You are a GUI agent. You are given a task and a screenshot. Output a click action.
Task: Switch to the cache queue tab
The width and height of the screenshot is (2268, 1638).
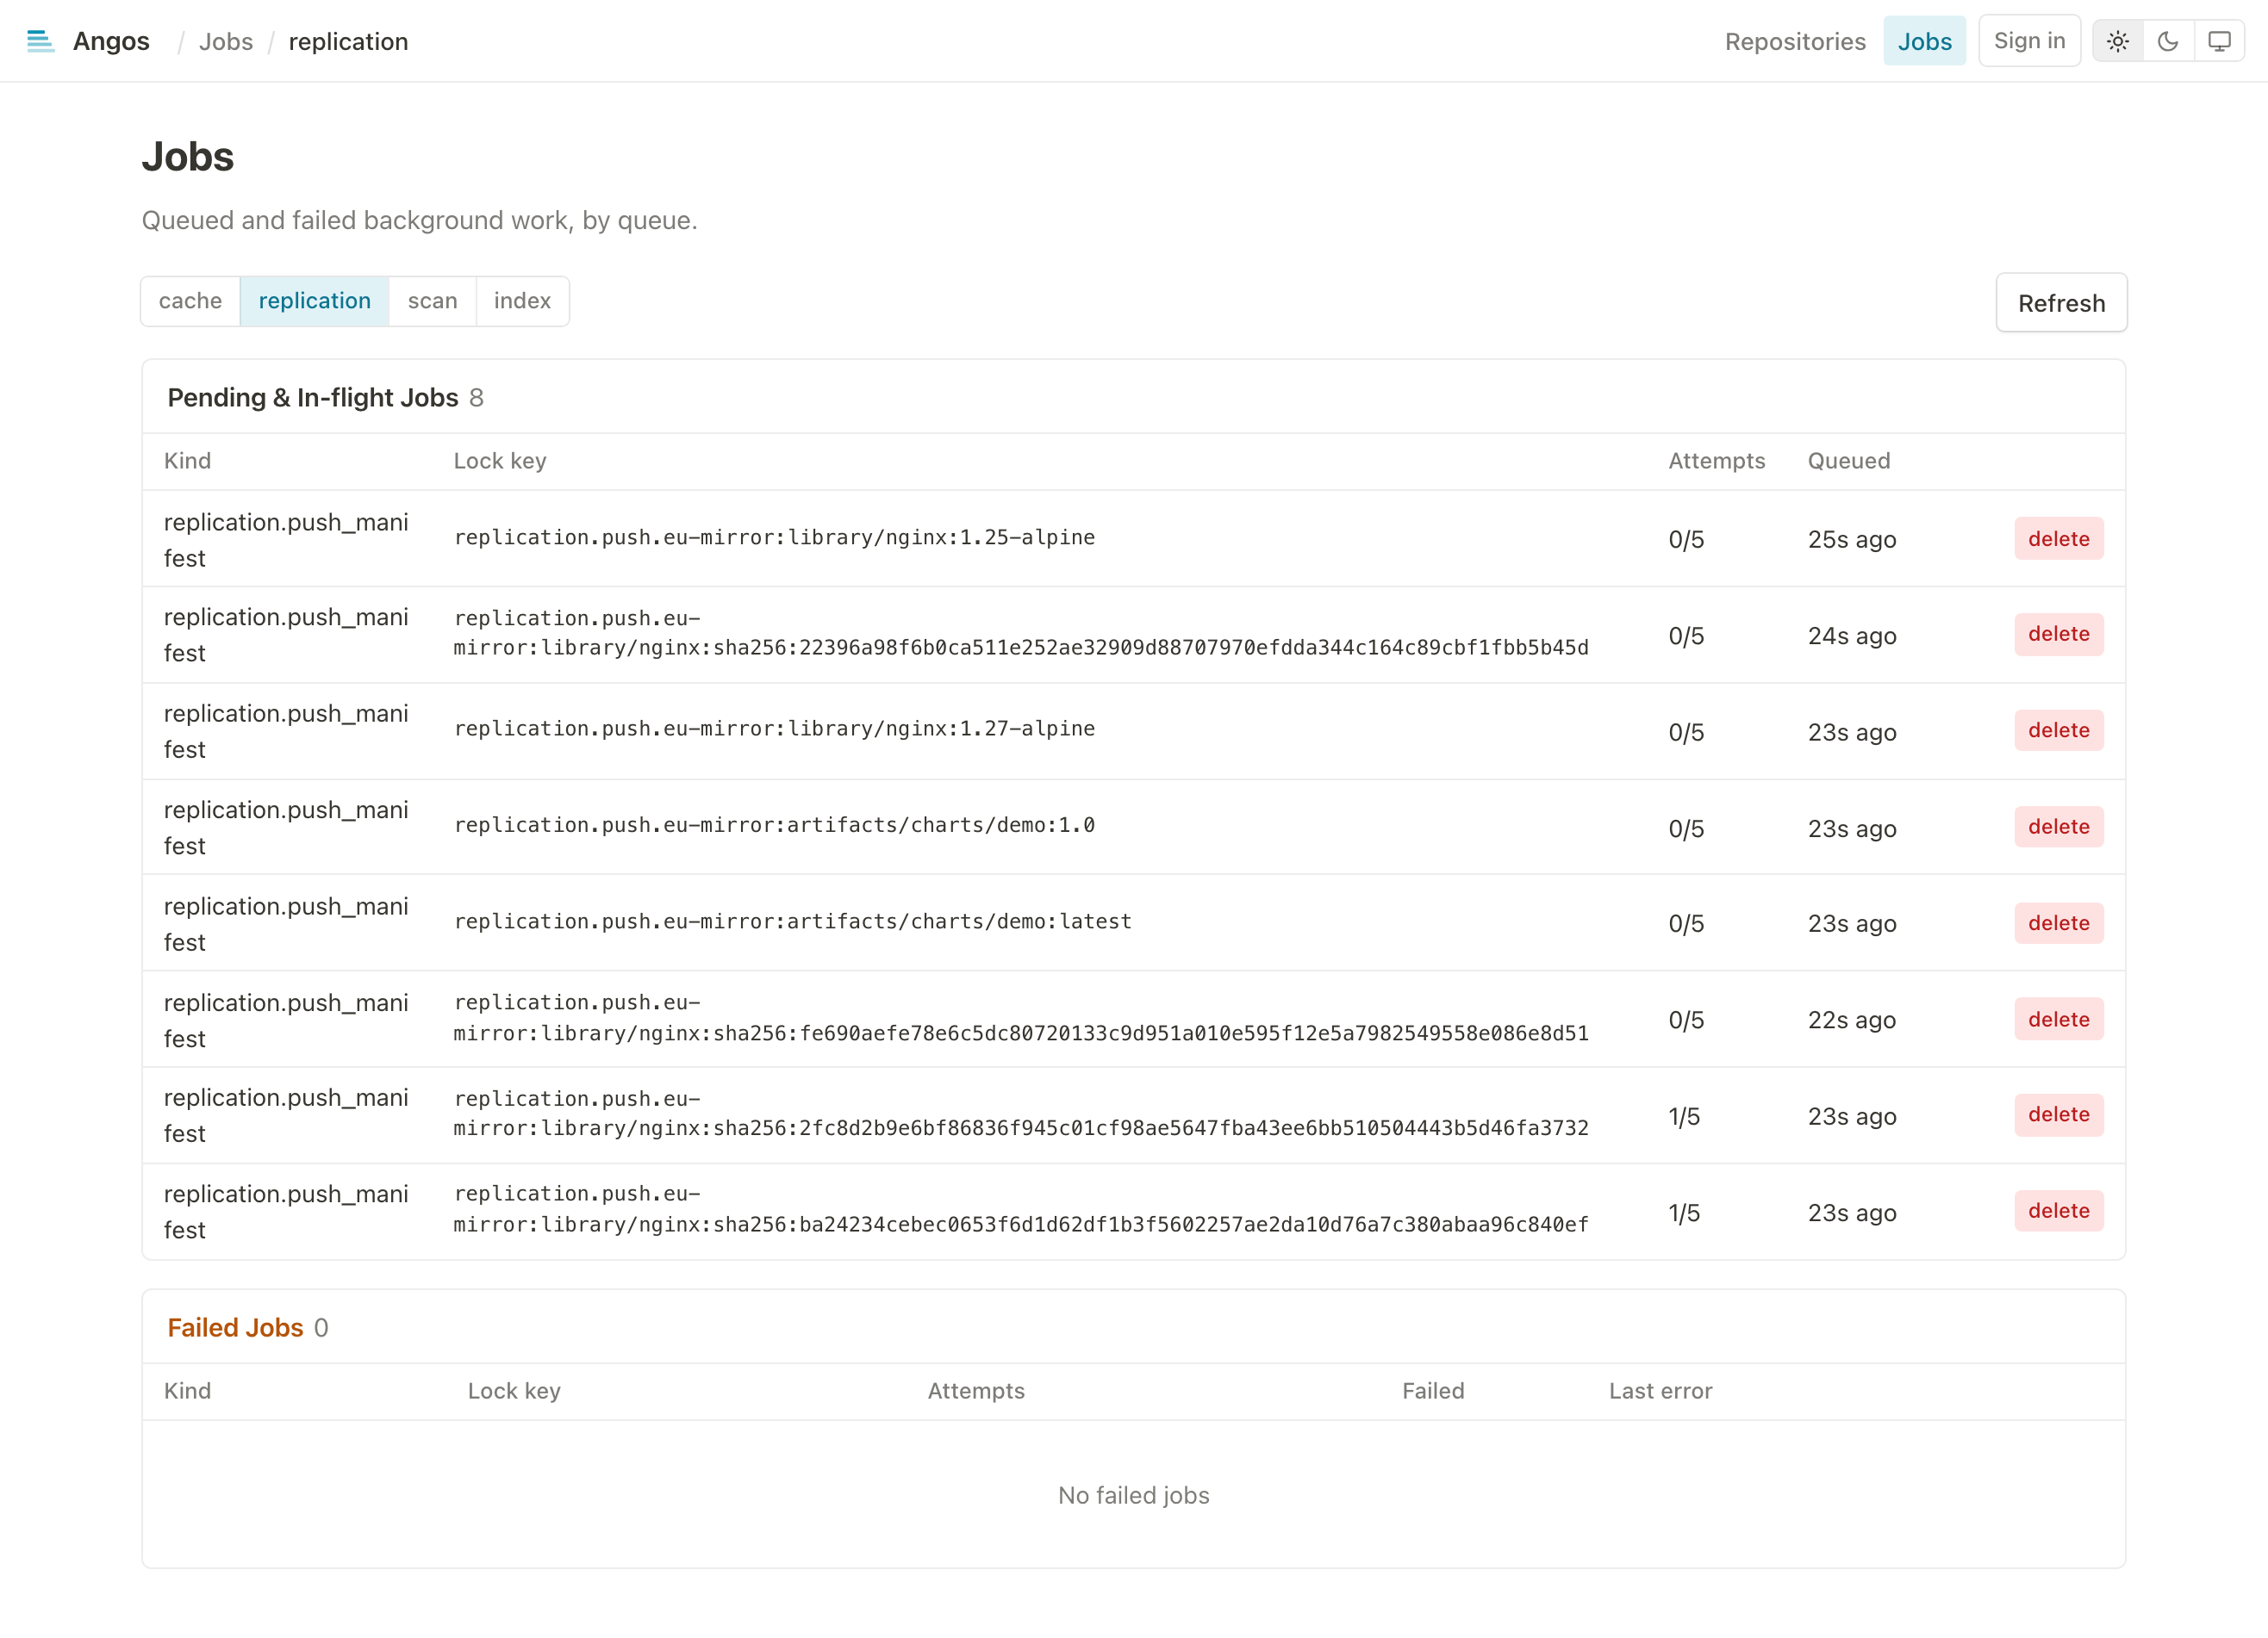[x=190, y=301]
